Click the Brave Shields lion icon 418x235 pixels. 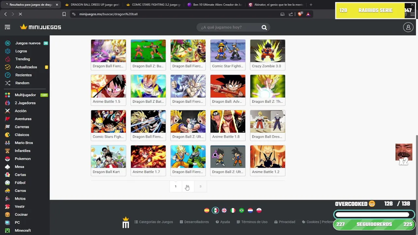[x=300, y=14]
